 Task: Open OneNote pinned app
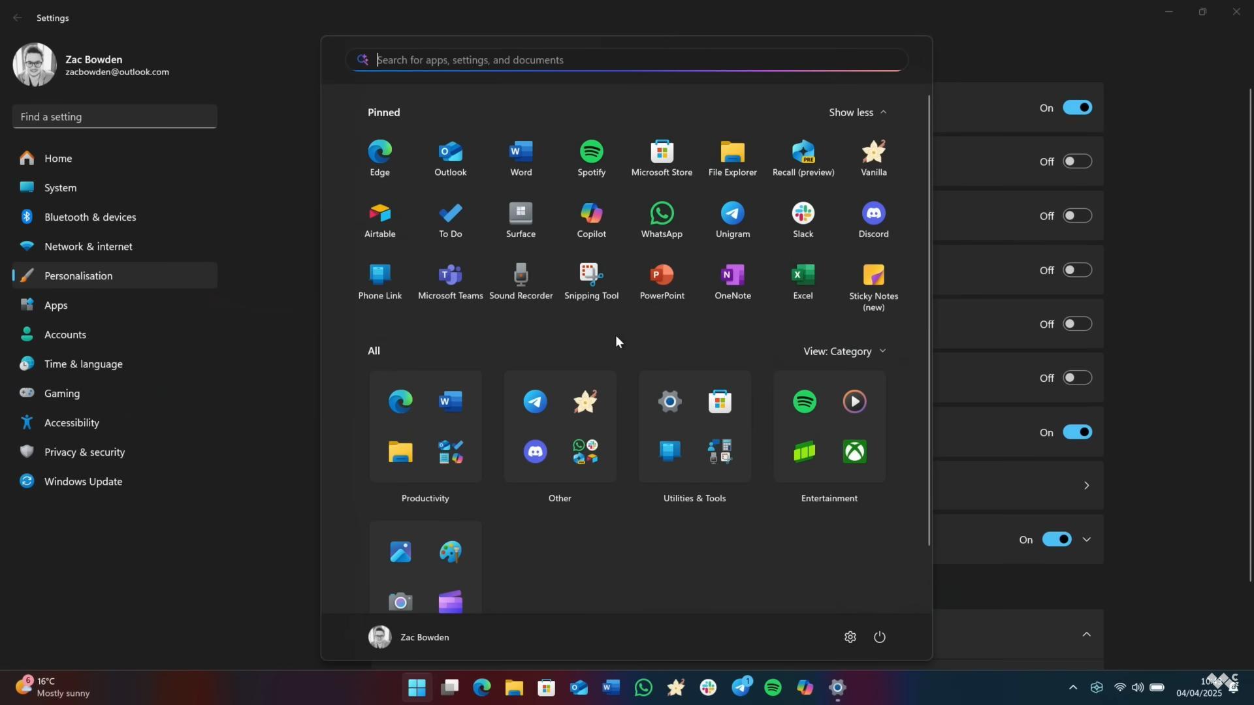[x=732, y=282]
